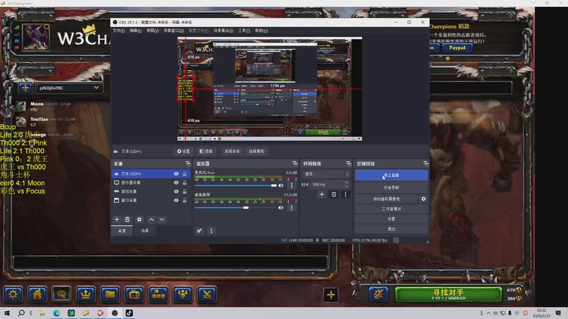
Task: Toggle visibility of 文本 (GDI+) source
Action: pyautogui.click(x=176, y=174)
